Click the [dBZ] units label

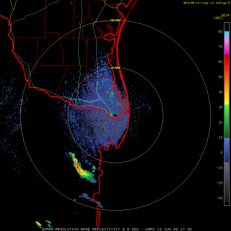click(218, 18)
